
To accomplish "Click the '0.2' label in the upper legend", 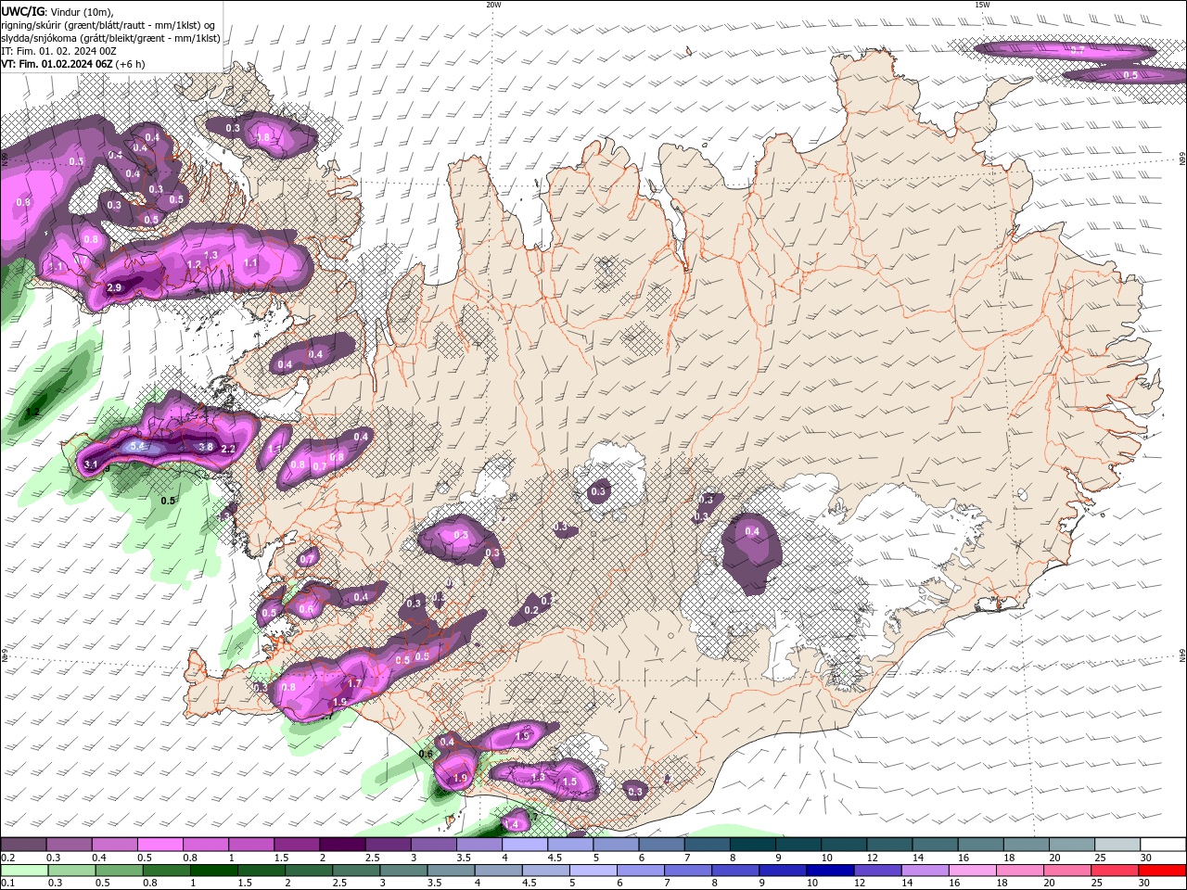I will 8,858.
